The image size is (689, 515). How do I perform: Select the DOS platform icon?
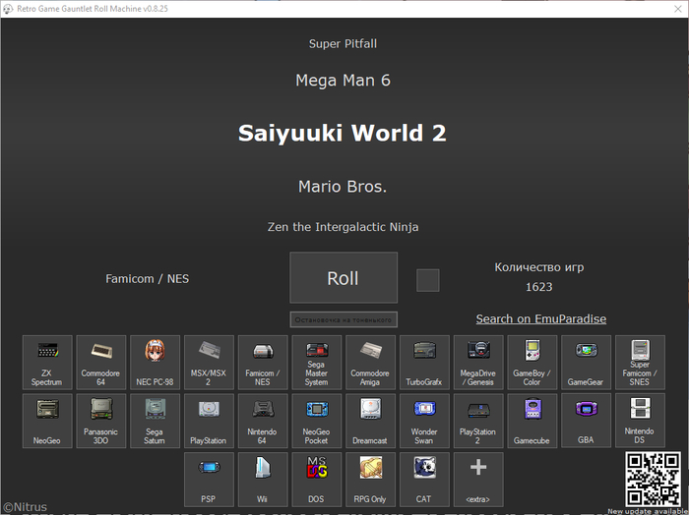pos(316,479)
